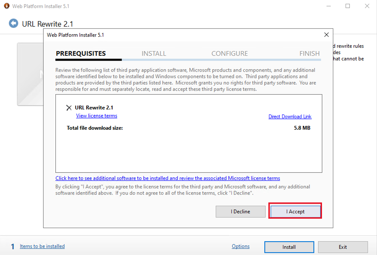The height and width of the screenshot is (255, 377).
Task: Click the X status icon beside URL Rewrite 2.1
Action: coord(68,107)
